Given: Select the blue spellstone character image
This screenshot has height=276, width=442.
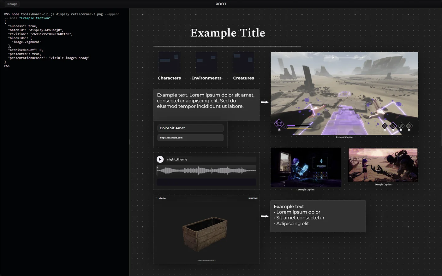Looking at the screenshot, I should pos(306,167).
